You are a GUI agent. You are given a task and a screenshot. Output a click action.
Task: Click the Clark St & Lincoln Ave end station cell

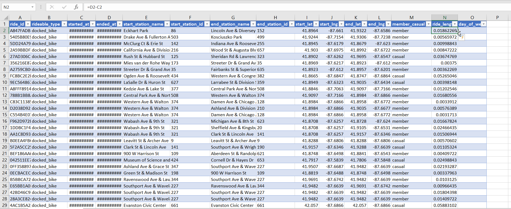click(233, 134)
